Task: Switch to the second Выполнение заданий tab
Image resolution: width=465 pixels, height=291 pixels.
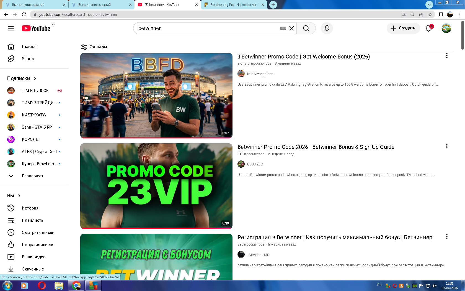Action: tap(101, 5)
